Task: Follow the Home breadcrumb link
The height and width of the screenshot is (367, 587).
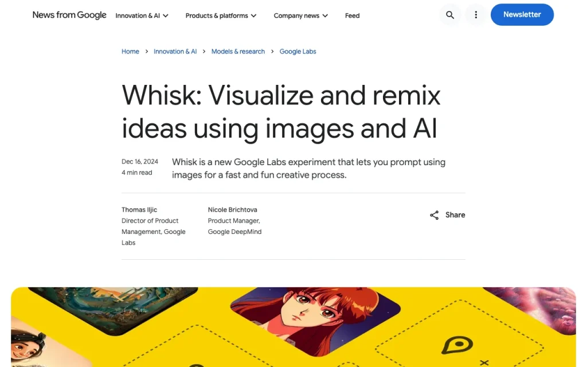Action: tap(130, 51)
